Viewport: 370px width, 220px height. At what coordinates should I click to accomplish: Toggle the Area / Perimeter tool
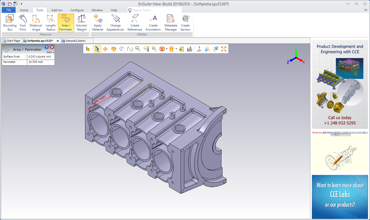tap(66, 23)
